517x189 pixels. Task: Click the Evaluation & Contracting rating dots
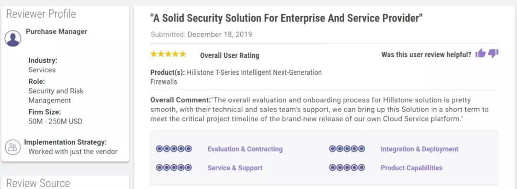click(x=174, y=149)
